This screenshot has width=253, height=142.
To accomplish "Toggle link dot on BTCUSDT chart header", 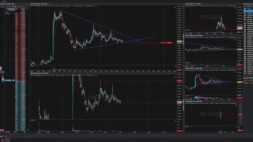I will coord(199,4).
